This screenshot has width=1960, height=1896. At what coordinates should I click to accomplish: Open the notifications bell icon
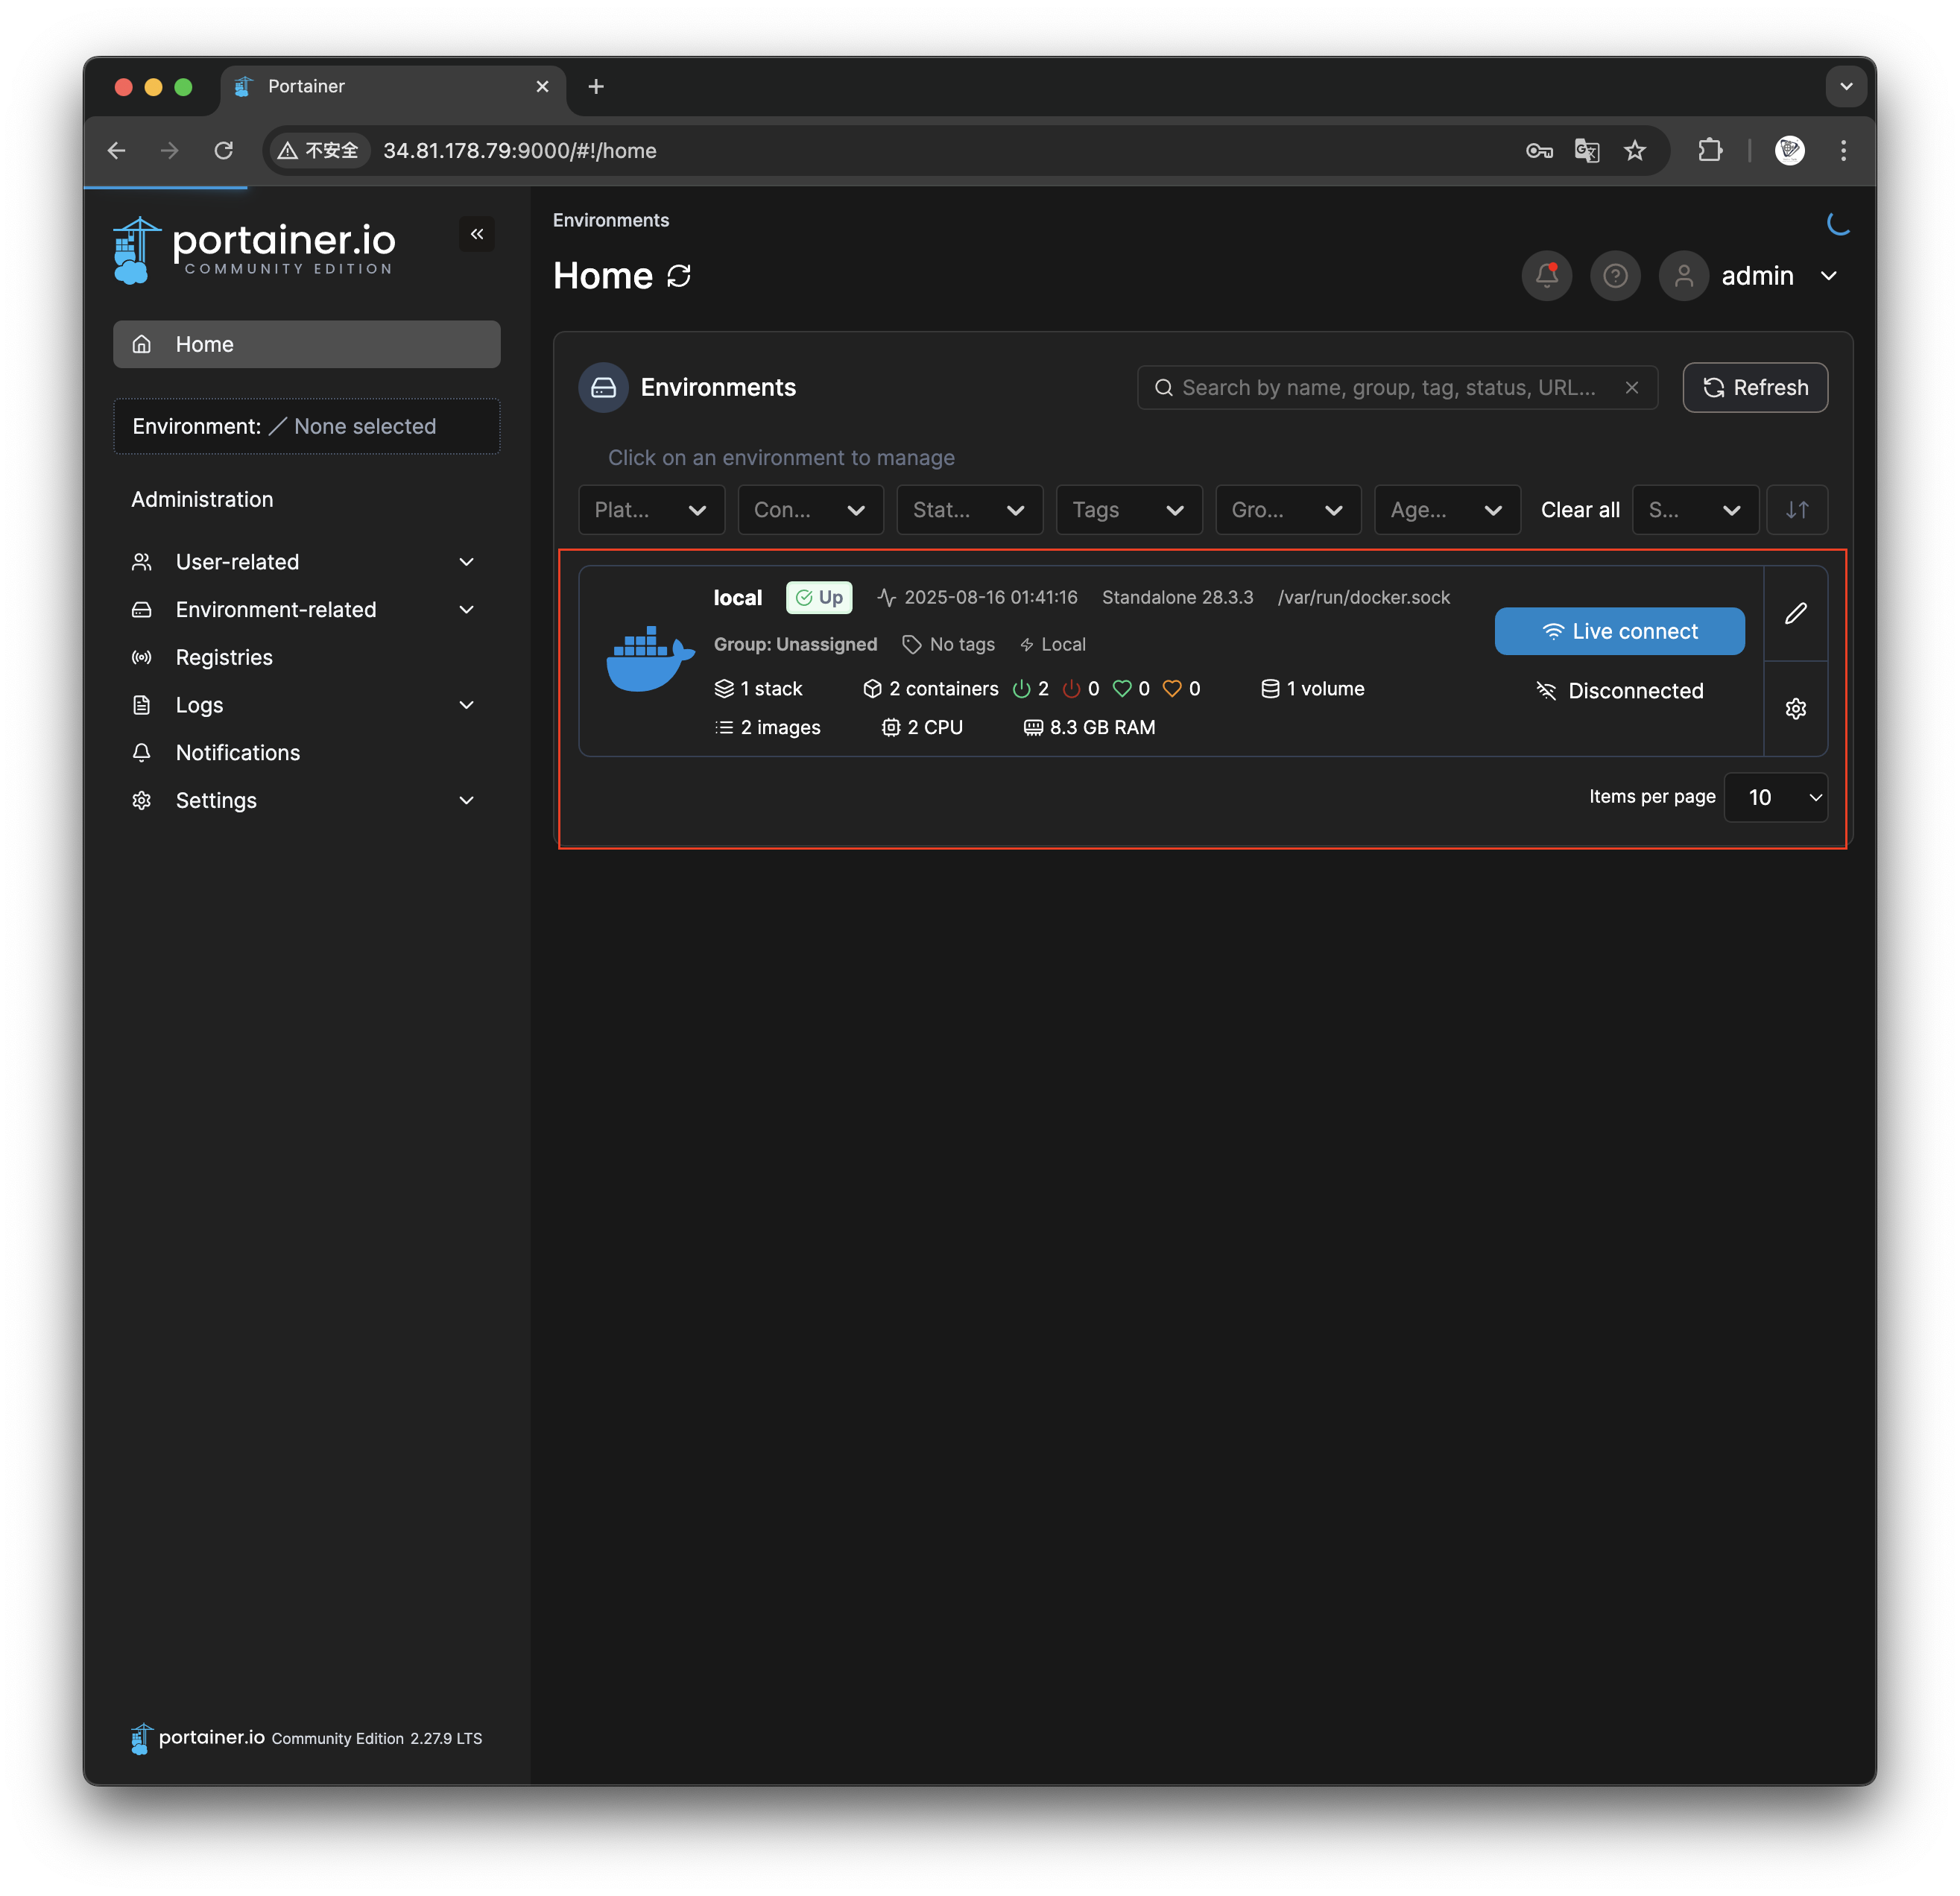click(1546, 275)
